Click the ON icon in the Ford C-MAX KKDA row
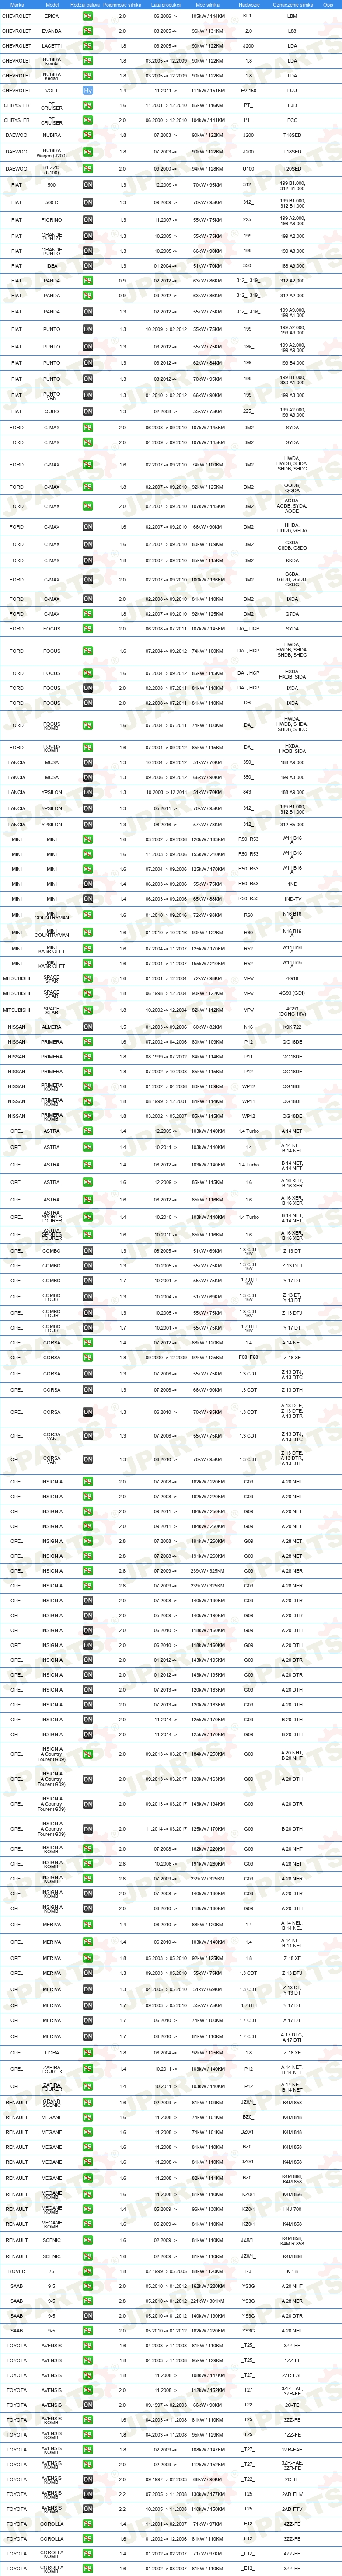This screenshot has height=2576, width=342. 88,561
